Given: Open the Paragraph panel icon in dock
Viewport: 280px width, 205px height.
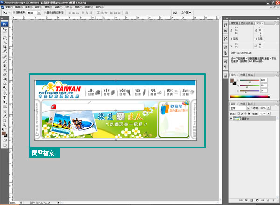Looking at the screenshot, I should tap(225, 67).
